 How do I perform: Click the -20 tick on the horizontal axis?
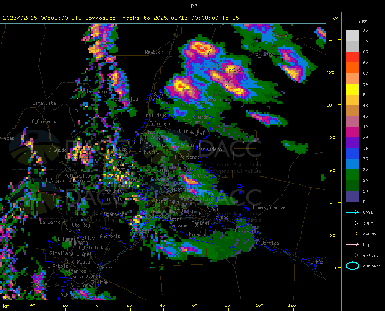64,305
